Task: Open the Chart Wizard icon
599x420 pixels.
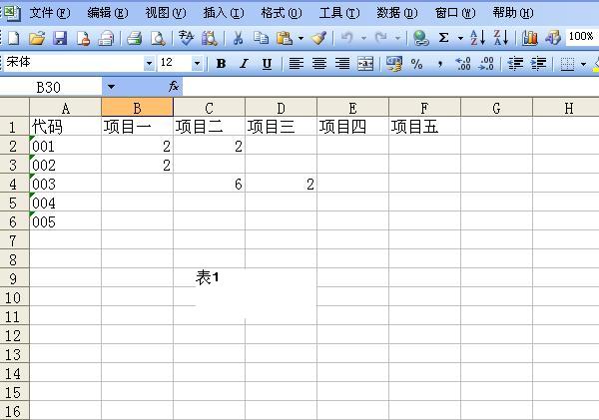Action: (x=530, y=38)
